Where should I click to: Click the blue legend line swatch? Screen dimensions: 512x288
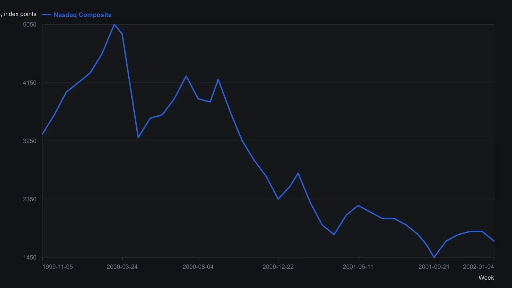pyautogui.click(x=46, y=15)
